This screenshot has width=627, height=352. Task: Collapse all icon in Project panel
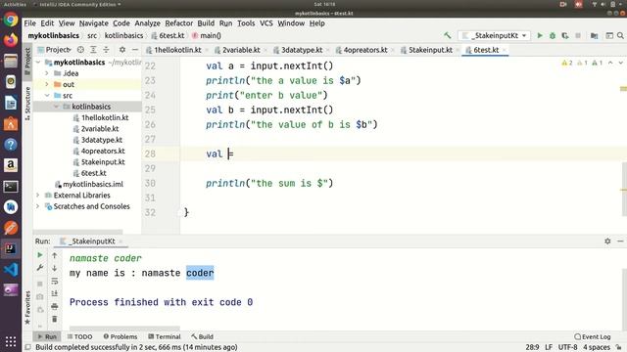point(106,50)
